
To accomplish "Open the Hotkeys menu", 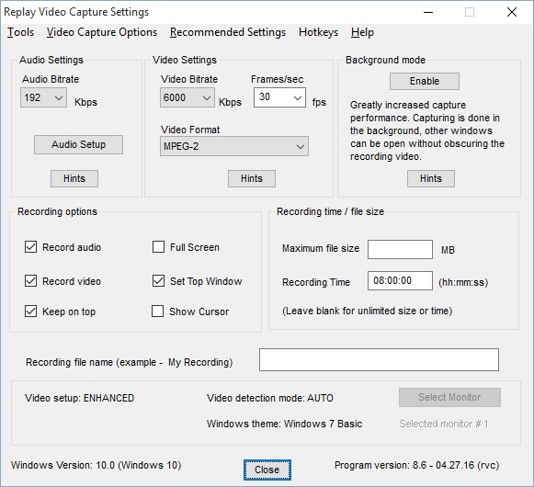I will pyautogui.click(x=318, y=32).
